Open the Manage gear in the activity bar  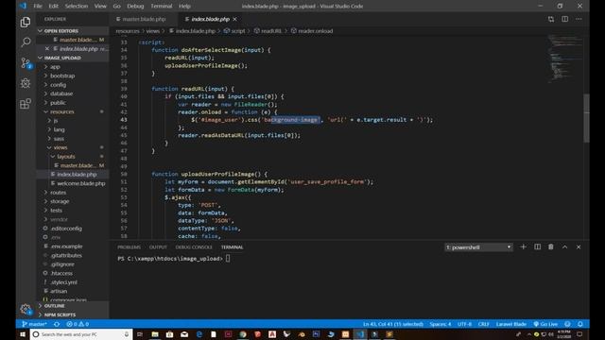26,309
